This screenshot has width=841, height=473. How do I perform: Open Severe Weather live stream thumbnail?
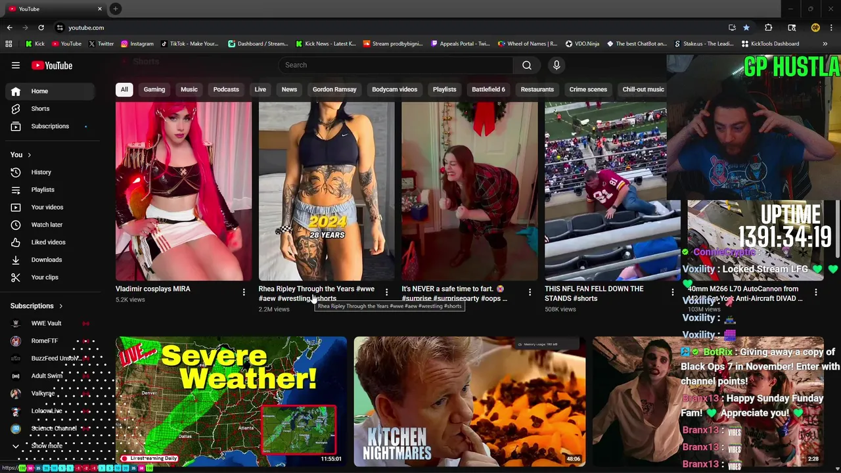[x=231, y=401]
